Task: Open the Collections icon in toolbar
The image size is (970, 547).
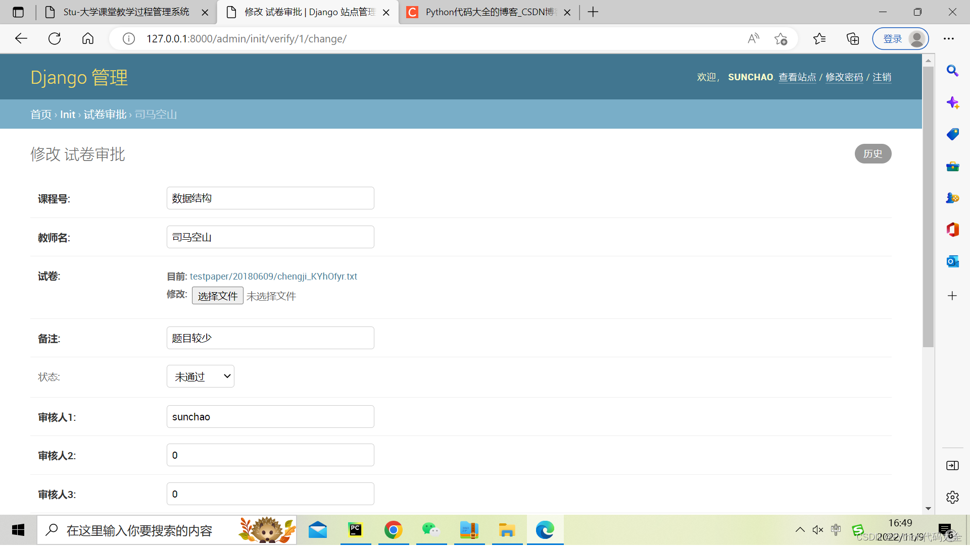Action: click(x=853, y=39)
